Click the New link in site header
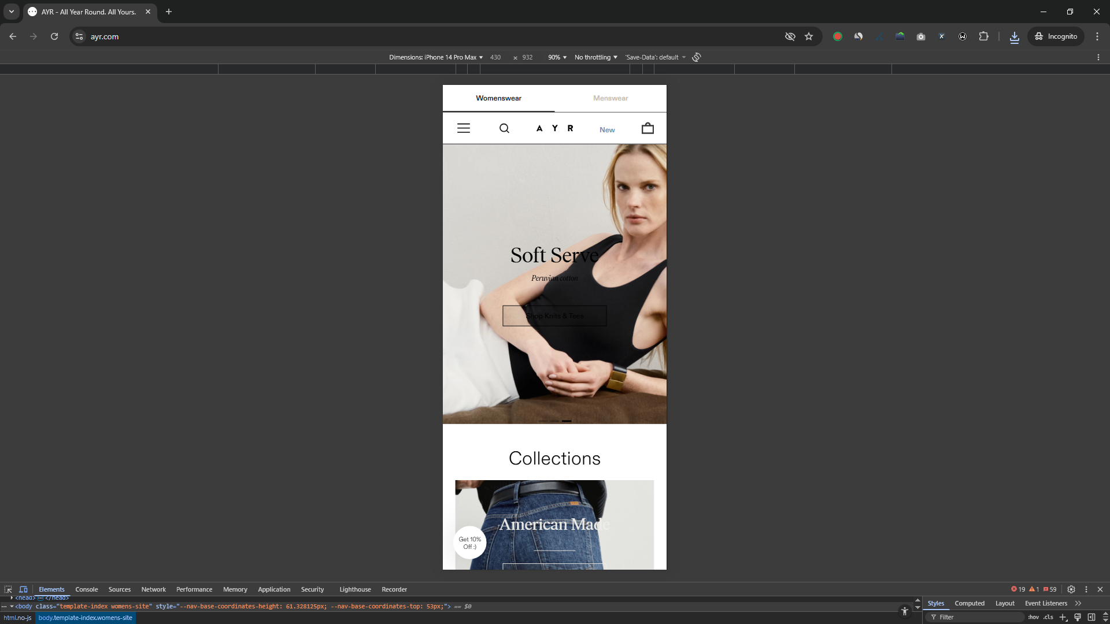 [607, 129]
